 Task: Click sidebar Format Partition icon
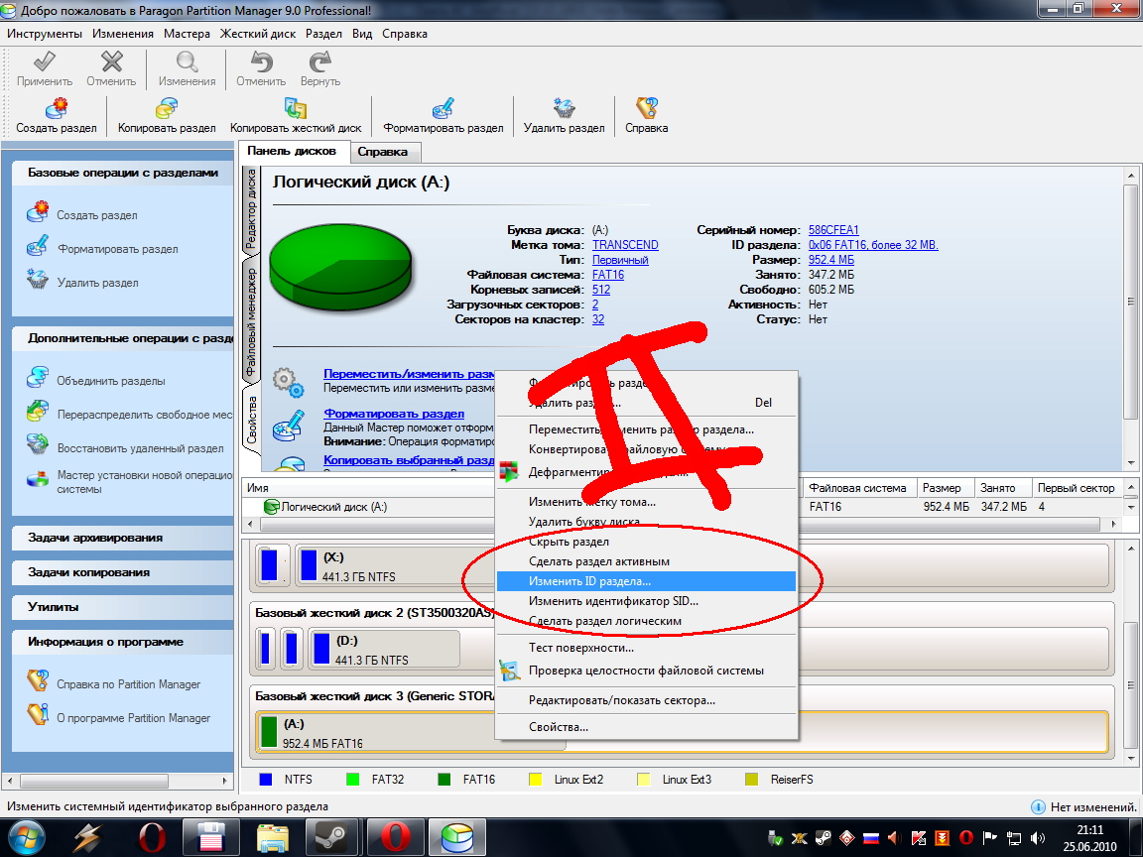coord(37,246)
